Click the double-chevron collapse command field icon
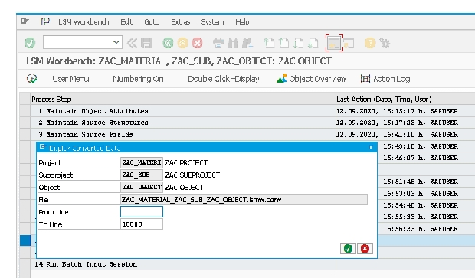 click(x=132, y=44)
